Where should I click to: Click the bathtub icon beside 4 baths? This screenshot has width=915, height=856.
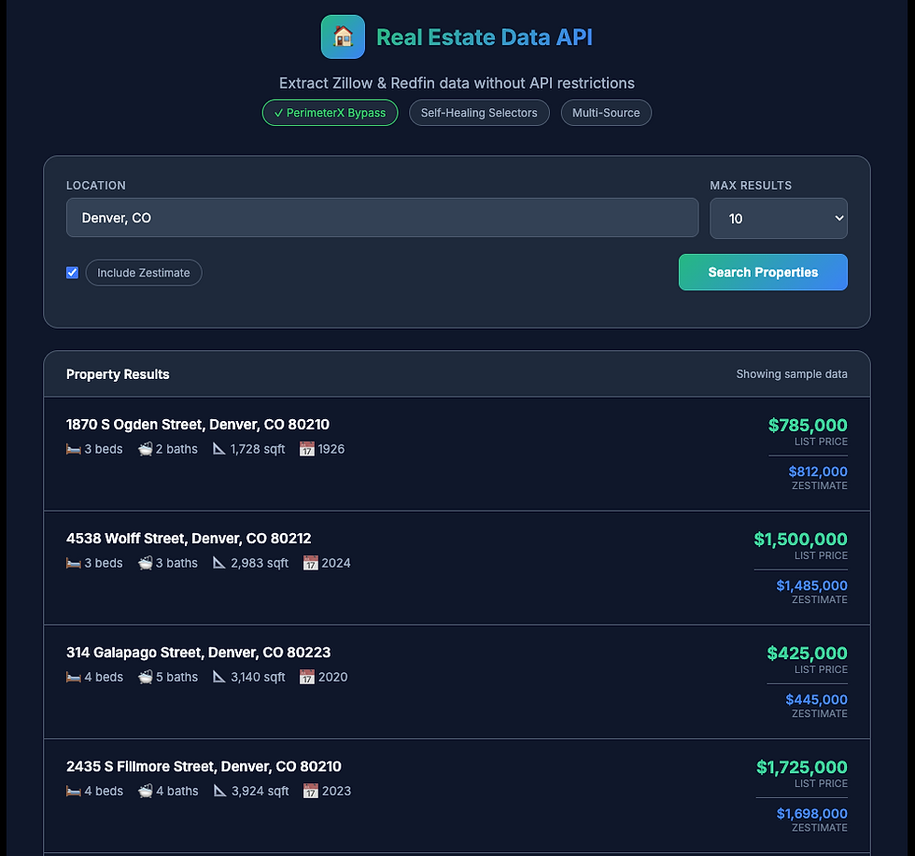pyautogui.click(x=145, y=792)
